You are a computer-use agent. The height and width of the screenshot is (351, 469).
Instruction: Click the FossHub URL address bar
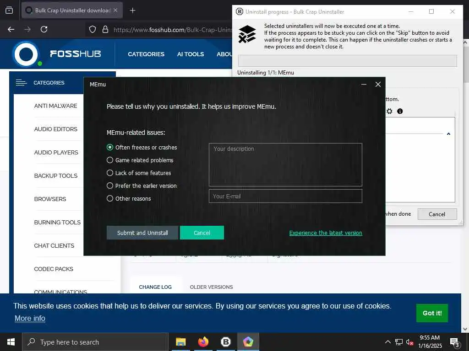pyautogui.click(x=172, y=30)
